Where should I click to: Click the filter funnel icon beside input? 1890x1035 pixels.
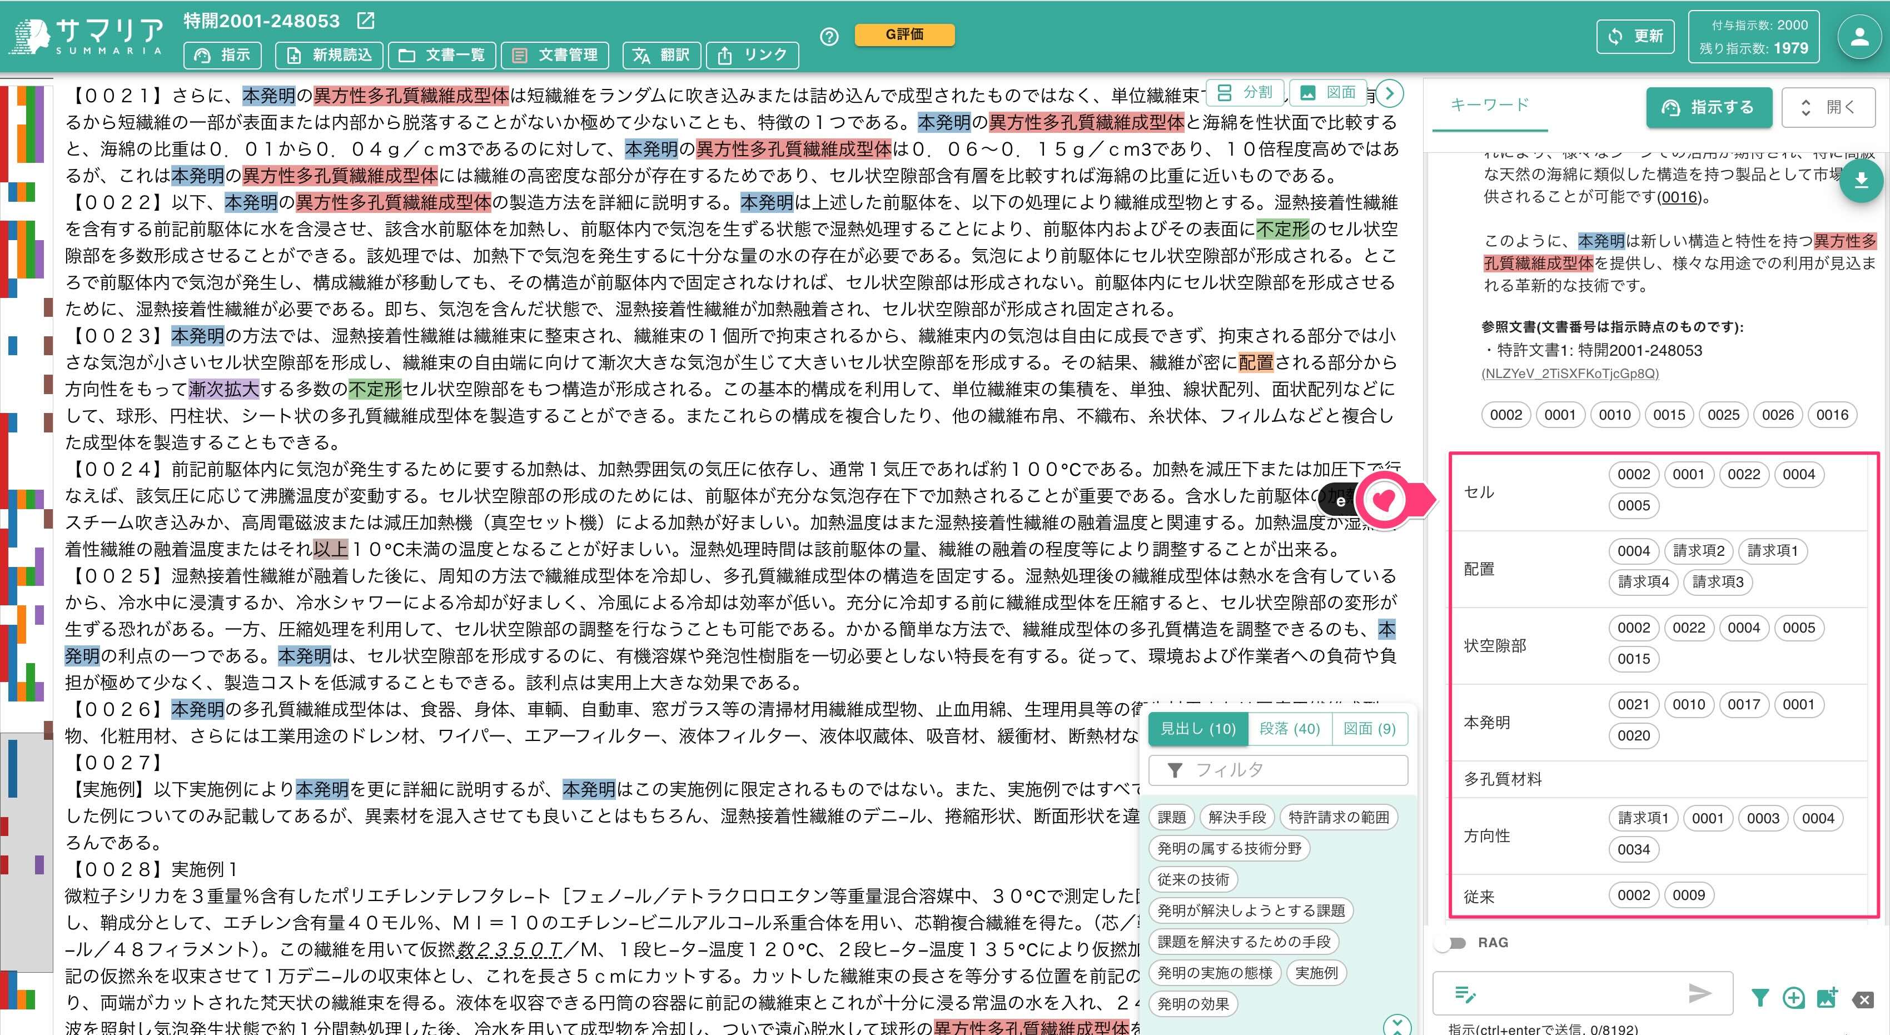[1759, 998]
